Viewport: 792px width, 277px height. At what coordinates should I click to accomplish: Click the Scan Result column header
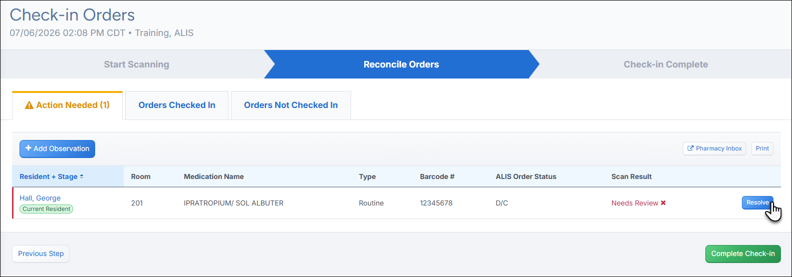(x=631, y=176)
